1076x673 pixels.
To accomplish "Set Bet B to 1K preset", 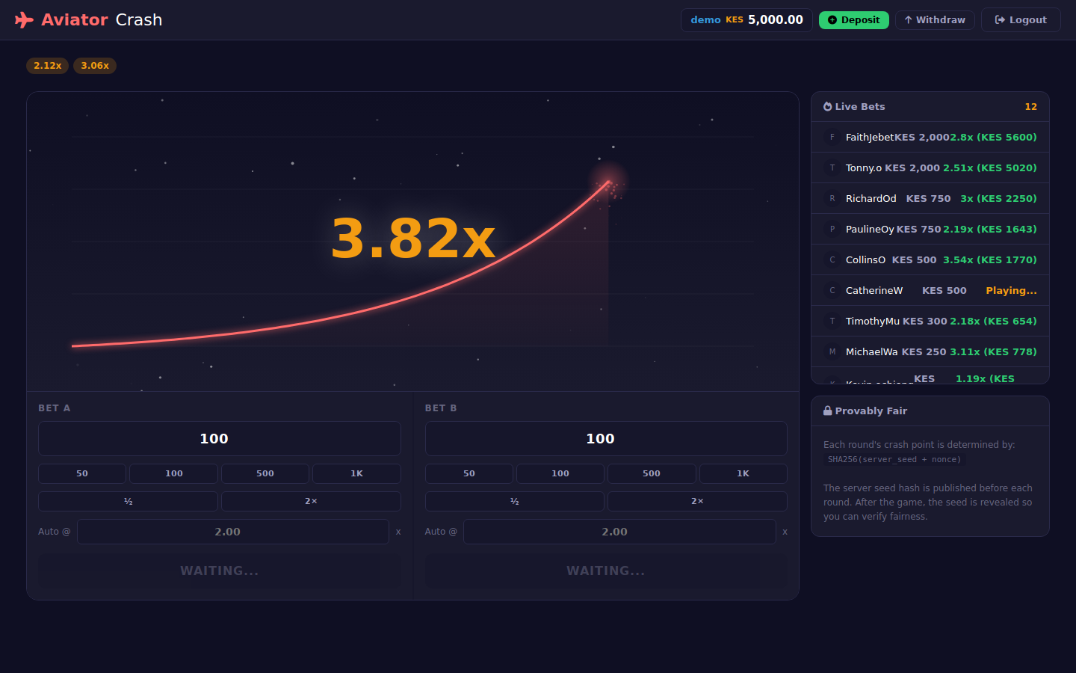I will (x=743, y=474).
